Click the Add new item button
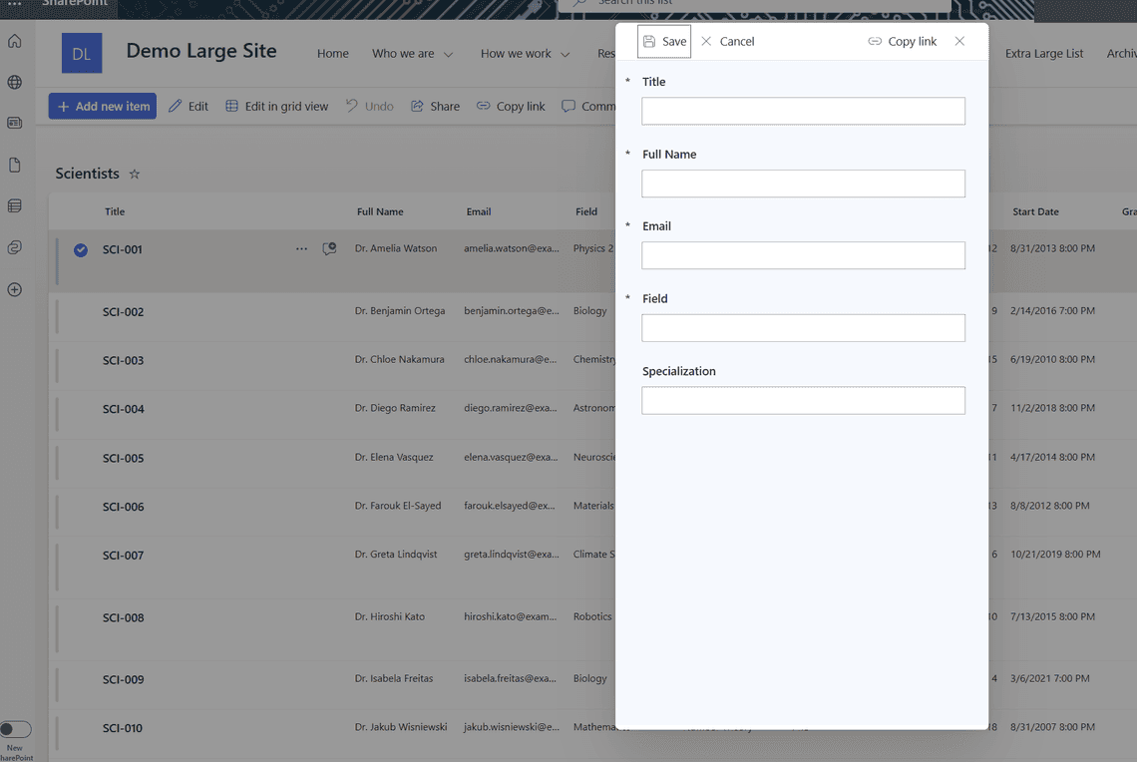Image resolution: width=1137 pixels, height=762 pixels. 102,105
